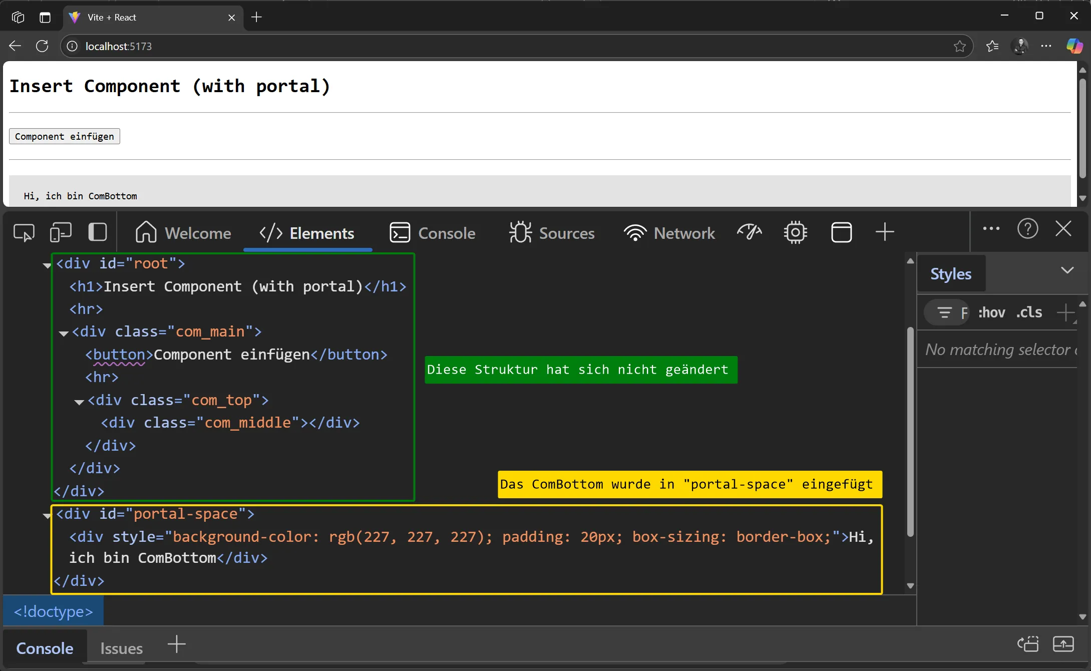Viewport: 1091px width, 671px height.
Task: Select the button element in DOM tree
Action: pyautogui.click(x=236, y=355)
